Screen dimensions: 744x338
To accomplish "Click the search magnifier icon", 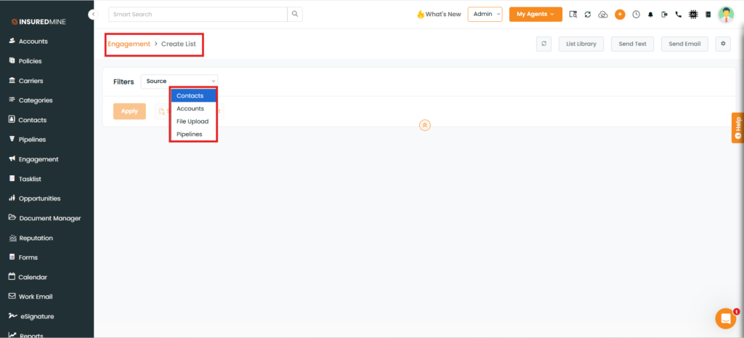I will [294, 14].
